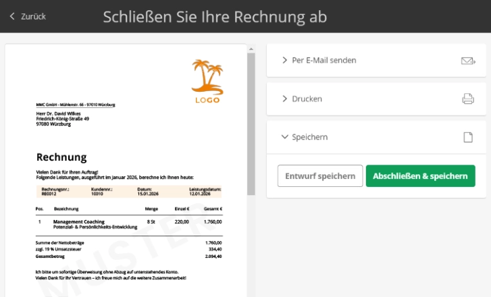Select the Drucken label
This screenshot has width=491, height=297.
[307, 99]
